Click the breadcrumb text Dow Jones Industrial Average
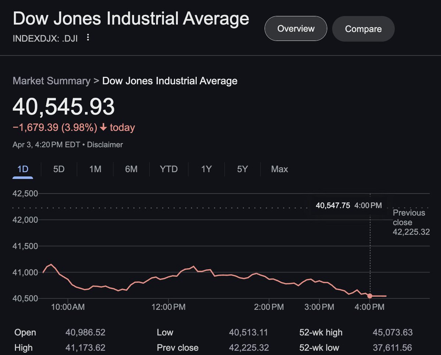The width and height of the screenshot is (441, 355). click(x=170, y=81)
